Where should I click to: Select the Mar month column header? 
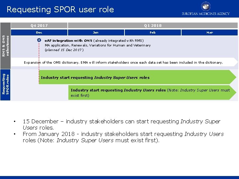[x=209, y=32]
